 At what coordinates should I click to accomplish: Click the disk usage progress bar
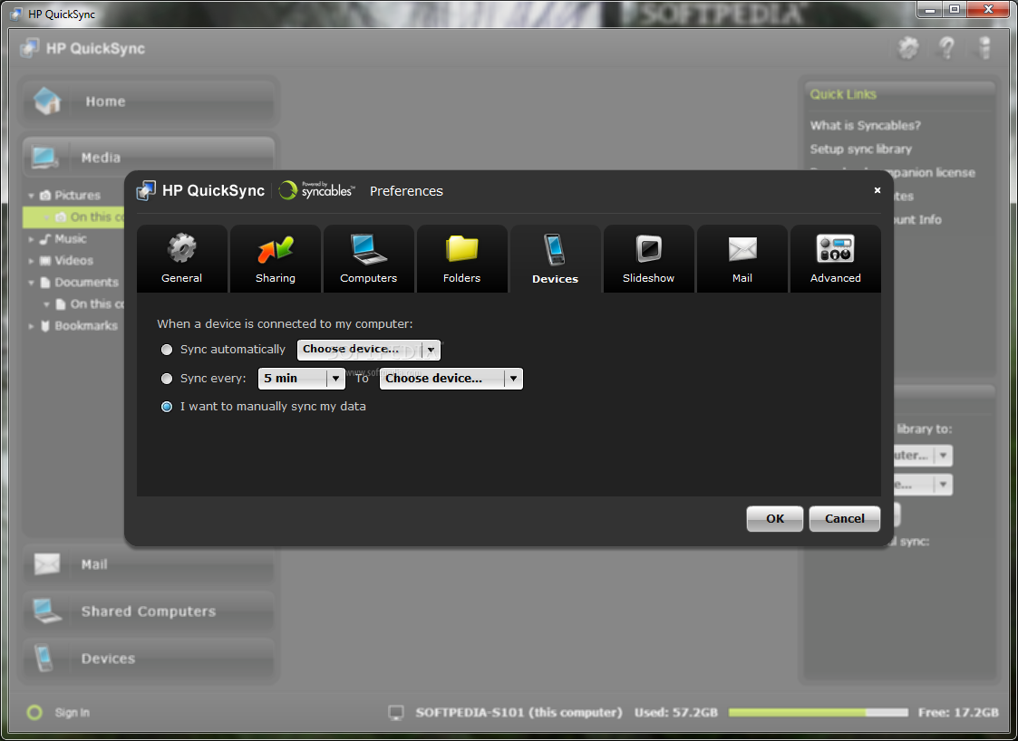pyautogui.click(x=818, y=712)
